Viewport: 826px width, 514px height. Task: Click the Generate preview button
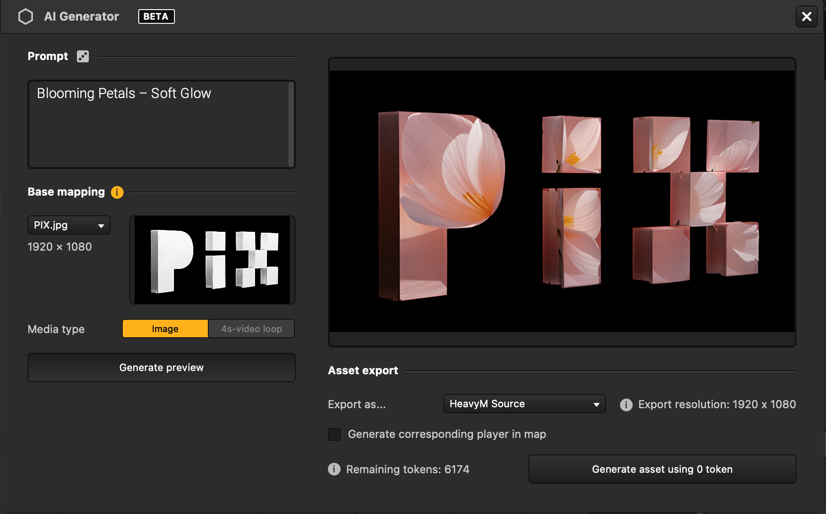click(x=161, y=367)
